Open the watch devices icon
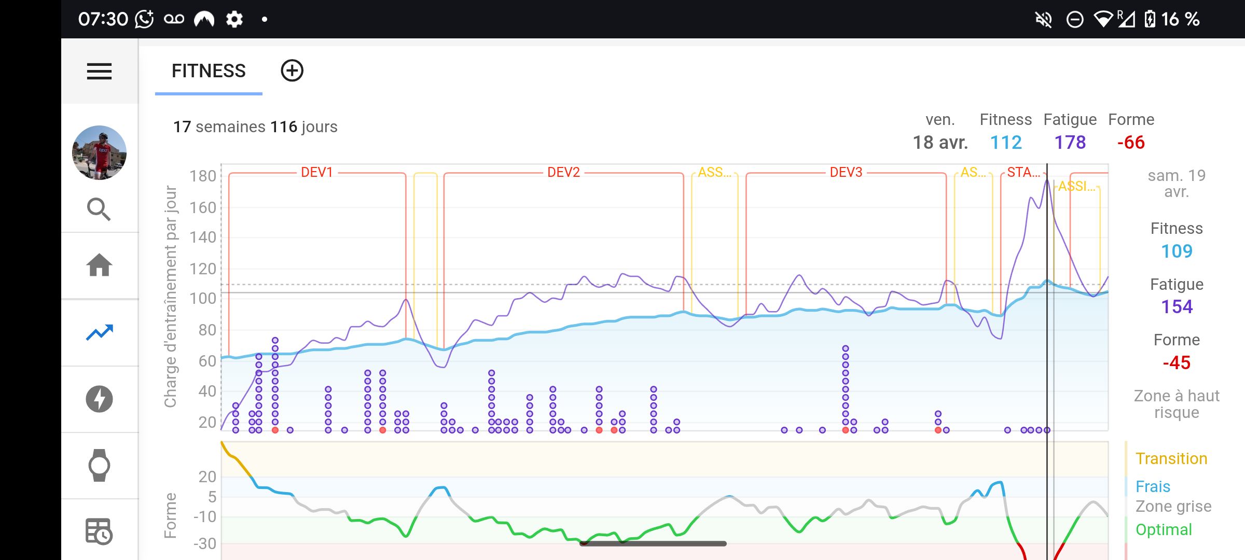This screenshot has height=560, width=1245. pyautogui.click(x=99, y=465)
